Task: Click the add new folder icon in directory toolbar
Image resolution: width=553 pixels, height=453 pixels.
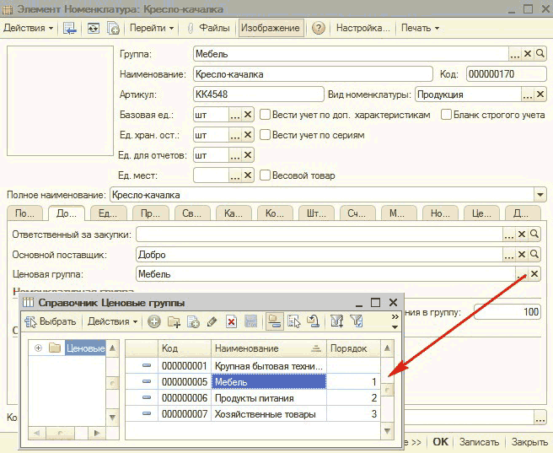Action: (x=174, y=321)
